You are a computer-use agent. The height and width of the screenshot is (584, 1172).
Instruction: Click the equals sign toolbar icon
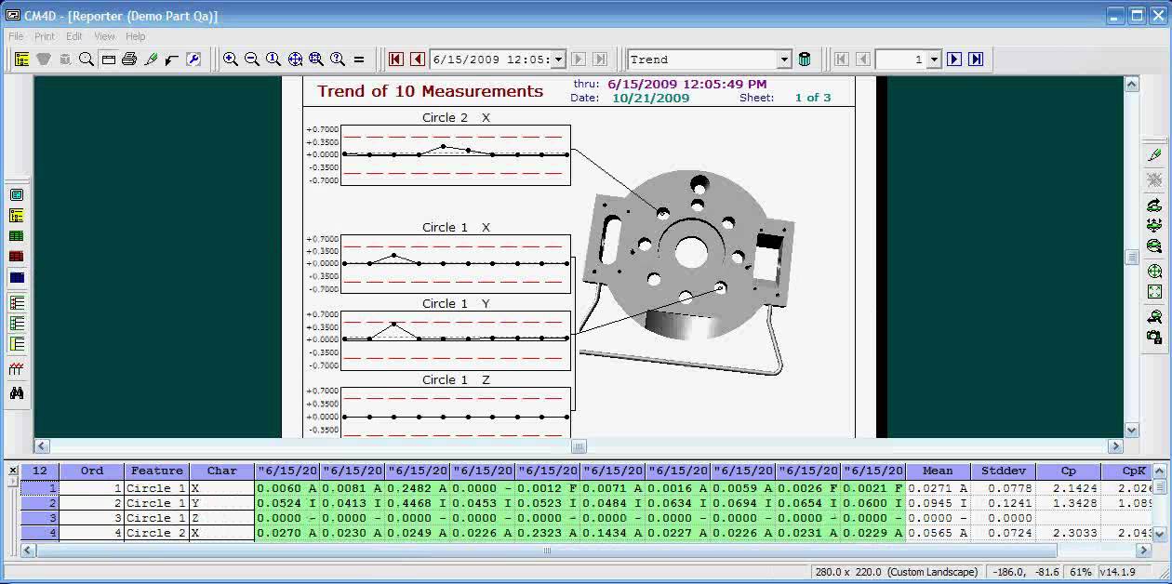359,60
